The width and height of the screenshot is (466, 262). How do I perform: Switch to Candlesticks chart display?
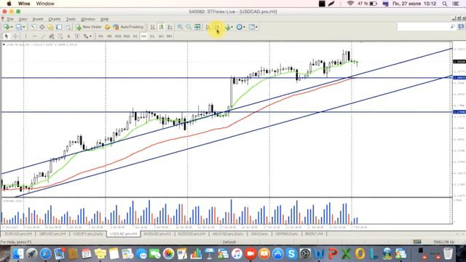coord(162,27)
